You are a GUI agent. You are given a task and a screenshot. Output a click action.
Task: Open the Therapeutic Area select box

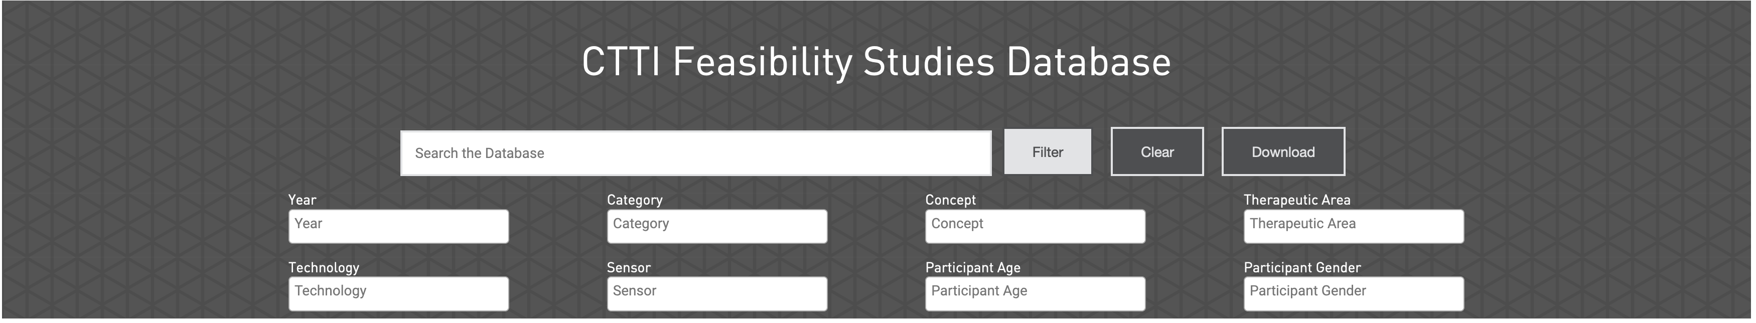point(1353,226)
